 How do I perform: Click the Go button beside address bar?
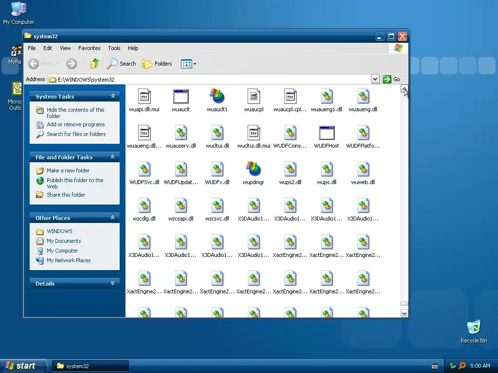tap(391, 79)
